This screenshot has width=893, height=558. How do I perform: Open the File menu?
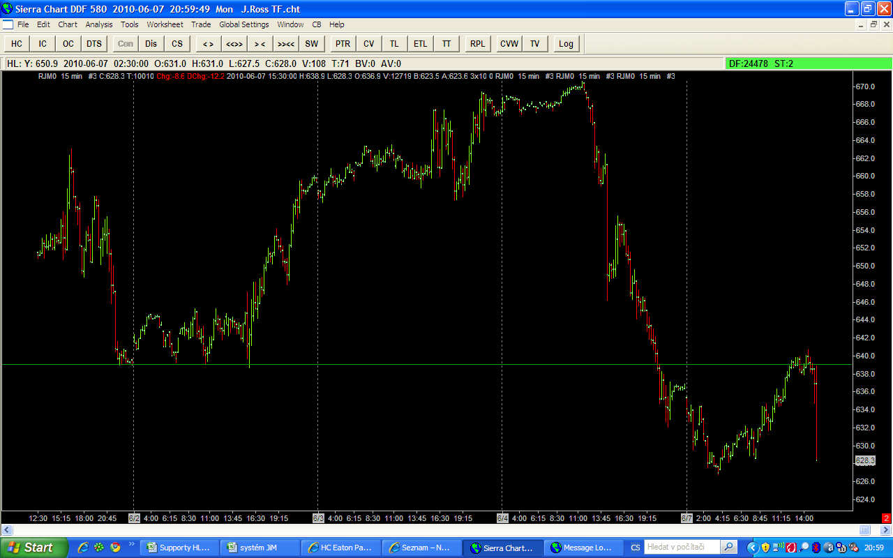click(23, 24)
